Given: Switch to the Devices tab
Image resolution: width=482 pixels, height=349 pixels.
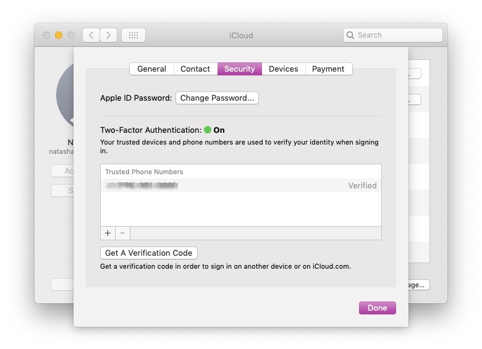Looking at the screenshot, I should [x=284, y=69].
